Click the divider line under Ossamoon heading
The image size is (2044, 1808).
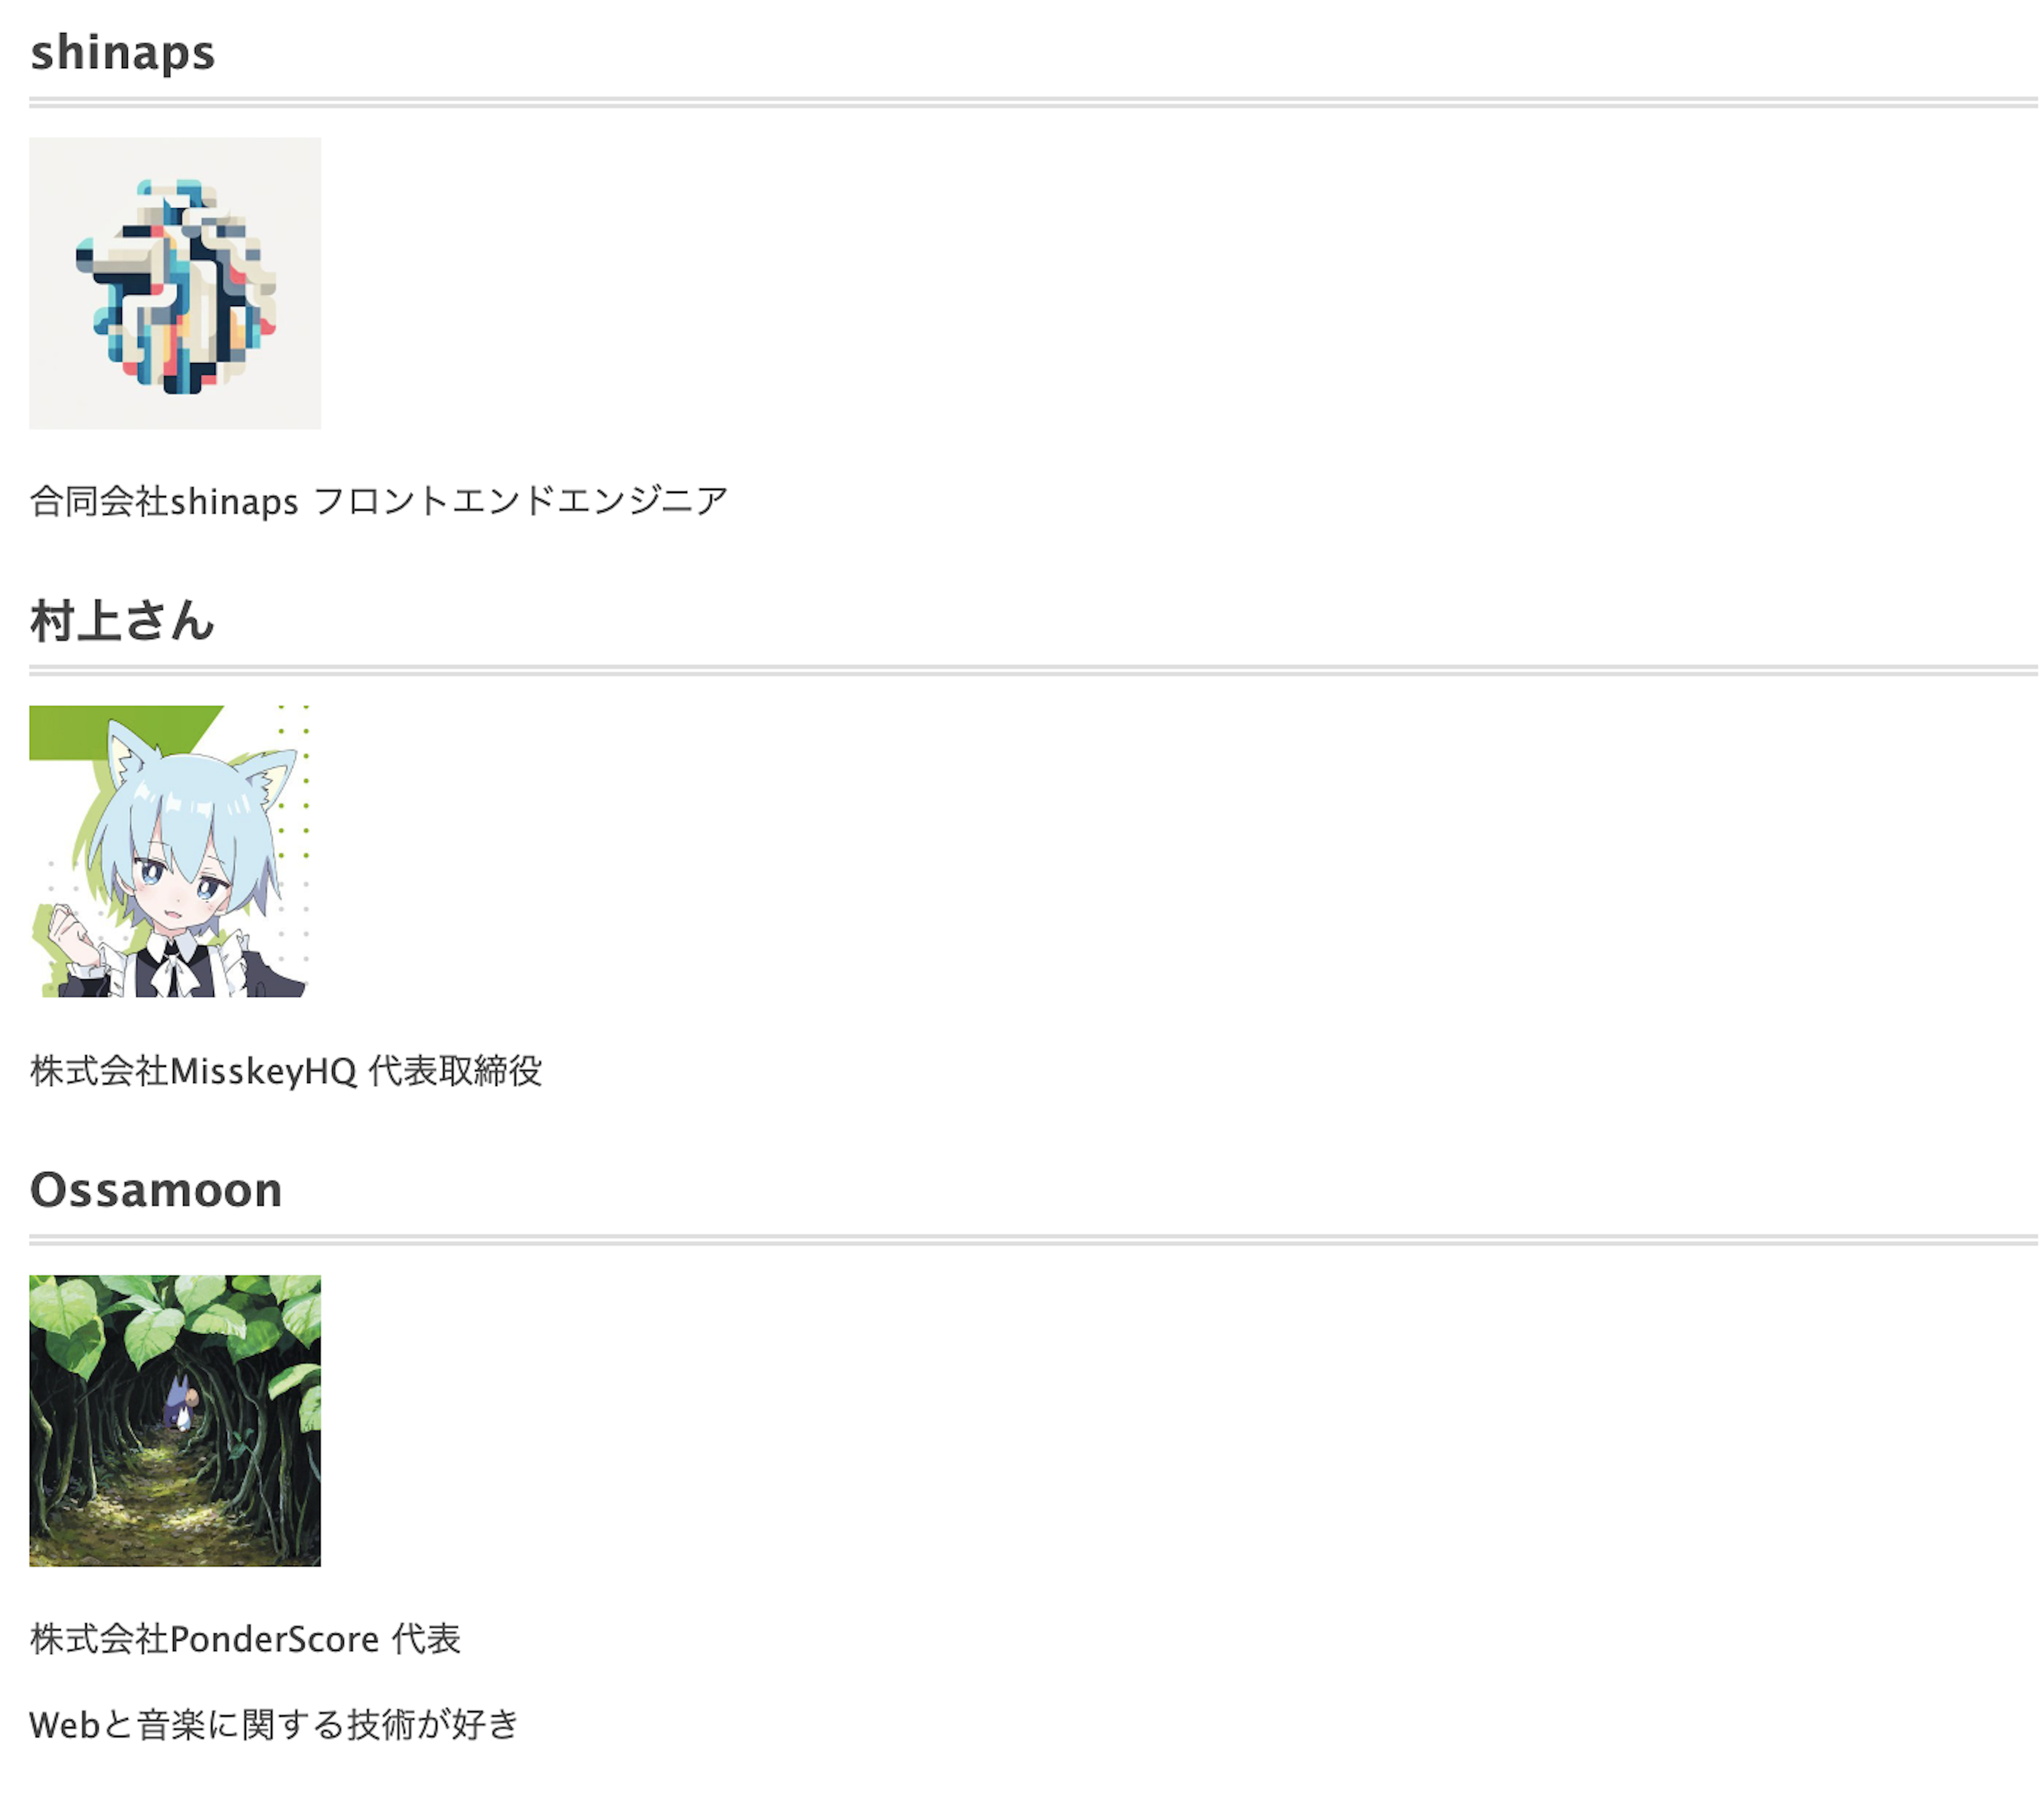(1033, 1240)
